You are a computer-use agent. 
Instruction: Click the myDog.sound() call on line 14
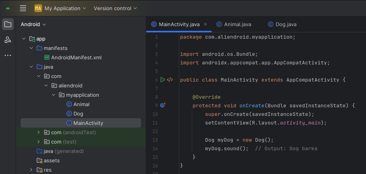tap(227, 149)
